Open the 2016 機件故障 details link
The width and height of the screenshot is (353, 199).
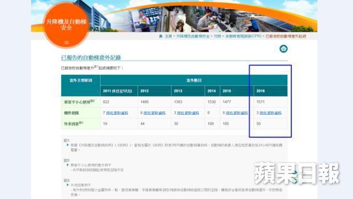click(271, 113)
